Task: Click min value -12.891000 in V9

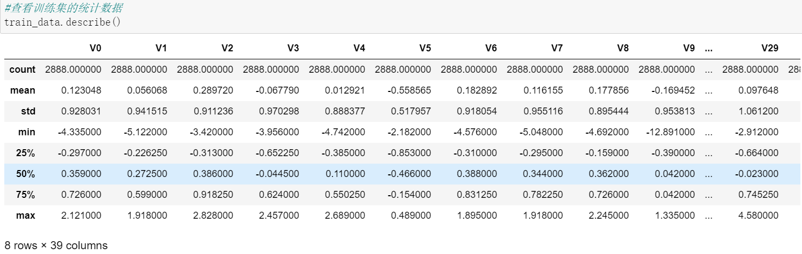Action: coord(670,132)
